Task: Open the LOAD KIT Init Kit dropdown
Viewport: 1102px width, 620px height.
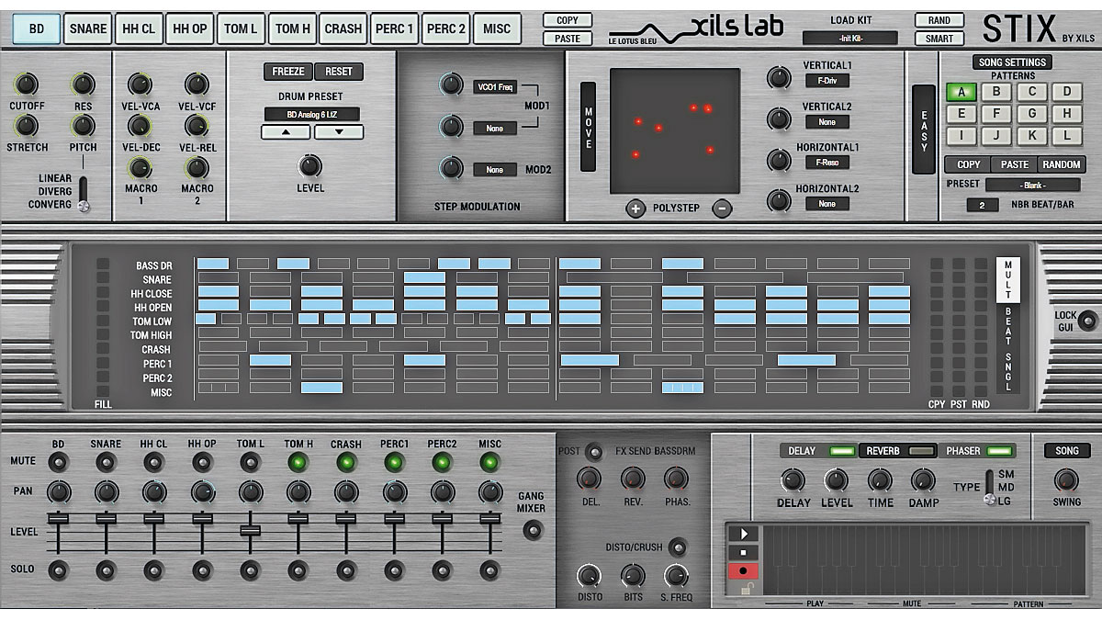Action: pyautogui.click(x=849, y=38)
